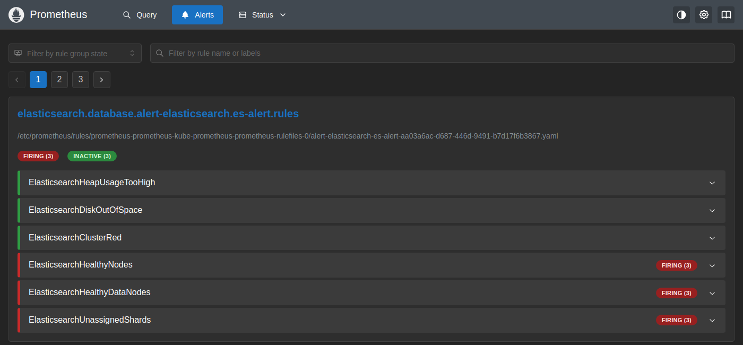Click the group FIRING (3) badge
The image size is (743, 345).
pyautogui.click(x=38, y=156)
